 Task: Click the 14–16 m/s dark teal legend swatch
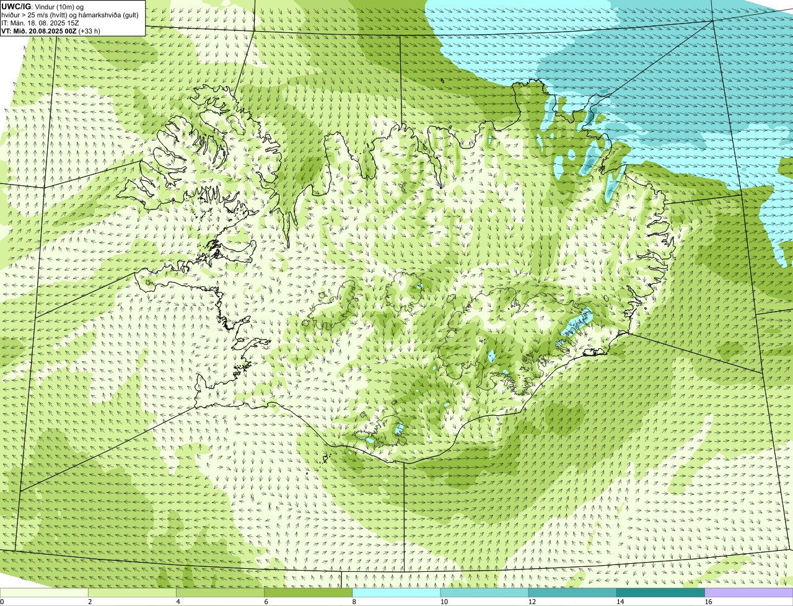[660, 593]
